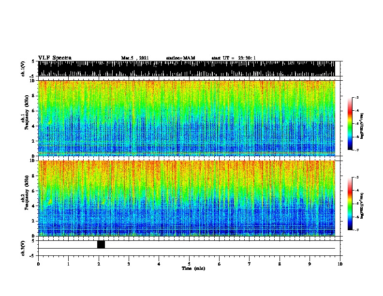This screenshot has width=383, height=296.
Task: Click the "8" tick on the time axis
Action: 280,264
